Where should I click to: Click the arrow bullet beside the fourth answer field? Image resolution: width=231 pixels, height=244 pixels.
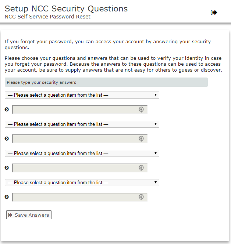[7, 197]
